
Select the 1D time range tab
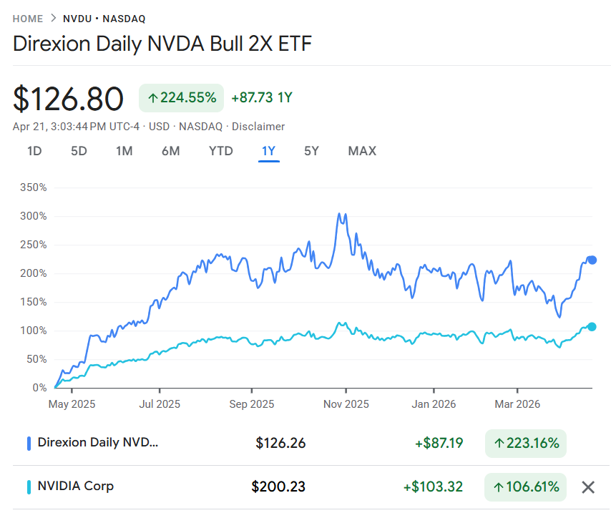point(34,151)
